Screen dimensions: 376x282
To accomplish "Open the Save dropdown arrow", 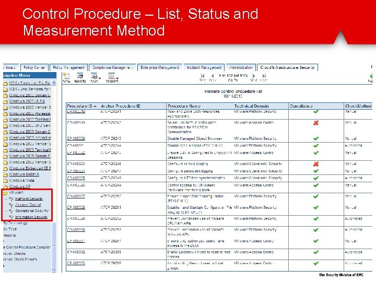I will [100, 78].
